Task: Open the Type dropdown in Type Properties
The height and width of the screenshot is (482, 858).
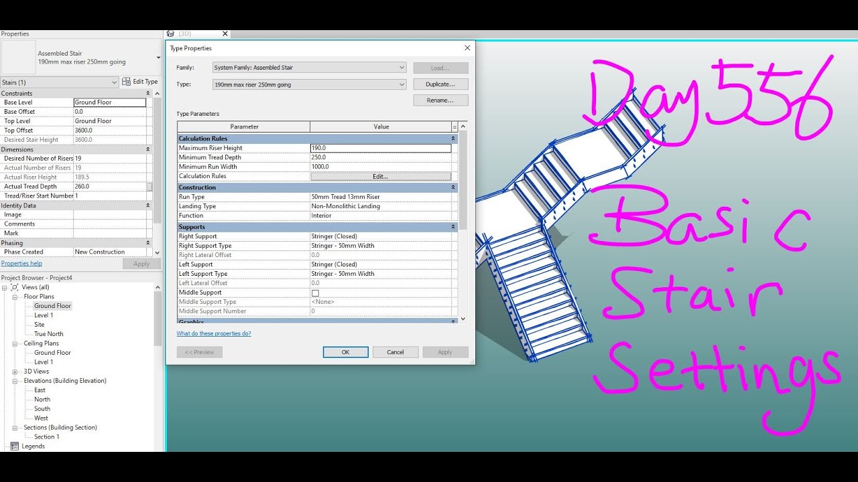Action: point(402,84)
